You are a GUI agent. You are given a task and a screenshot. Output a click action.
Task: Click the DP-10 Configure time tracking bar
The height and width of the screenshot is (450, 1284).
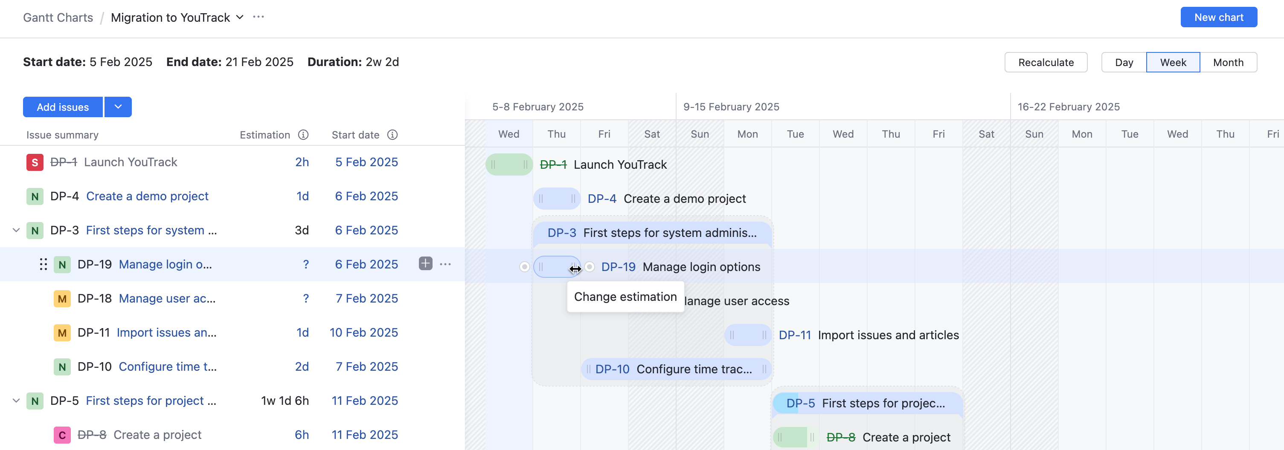[676, 369]
